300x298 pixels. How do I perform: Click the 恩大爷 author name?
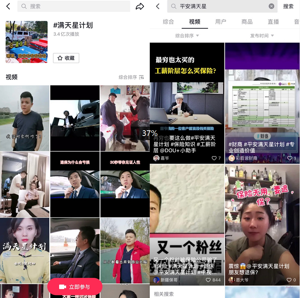pos(242,280)
